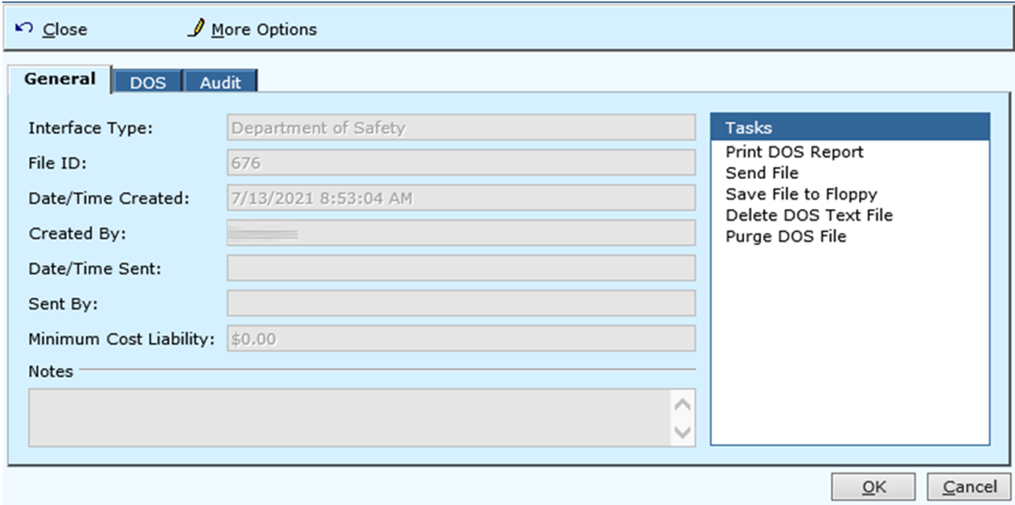Click the Cancel button
Image resolution: width=1015 pixels, height=505 pixels.
(x=969, y=487)
